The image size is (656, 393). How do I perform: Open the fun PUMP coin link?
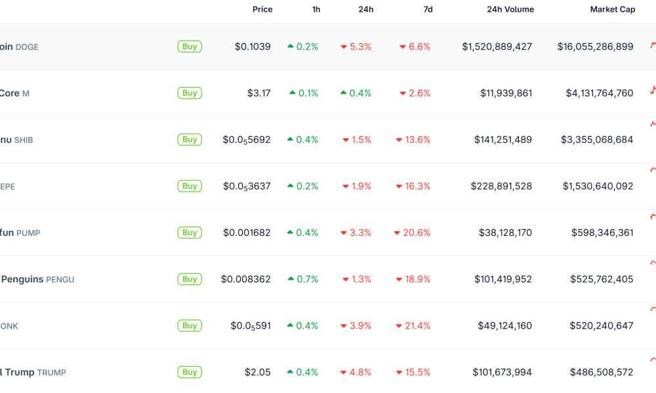pos(20,233)
